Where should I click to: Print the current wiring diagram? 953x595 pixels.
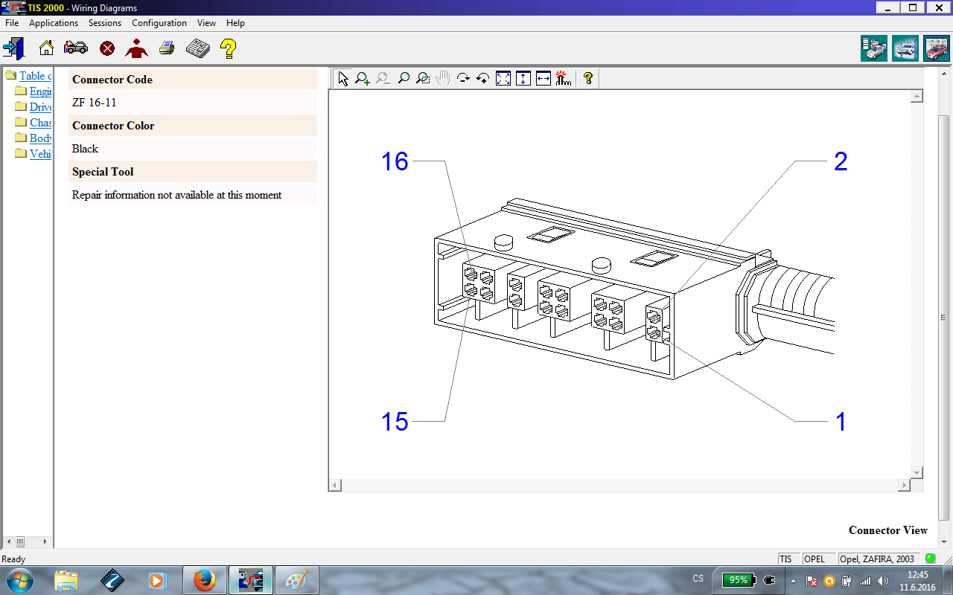click(x=167, y=49)
